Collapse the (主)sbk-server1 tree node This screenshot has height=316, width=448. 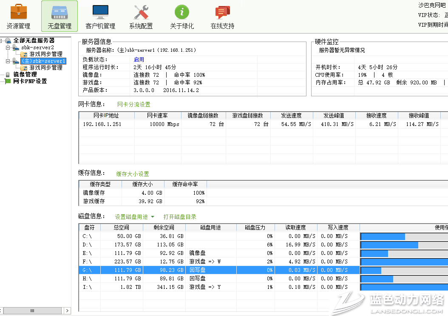(x=8, y=62)
